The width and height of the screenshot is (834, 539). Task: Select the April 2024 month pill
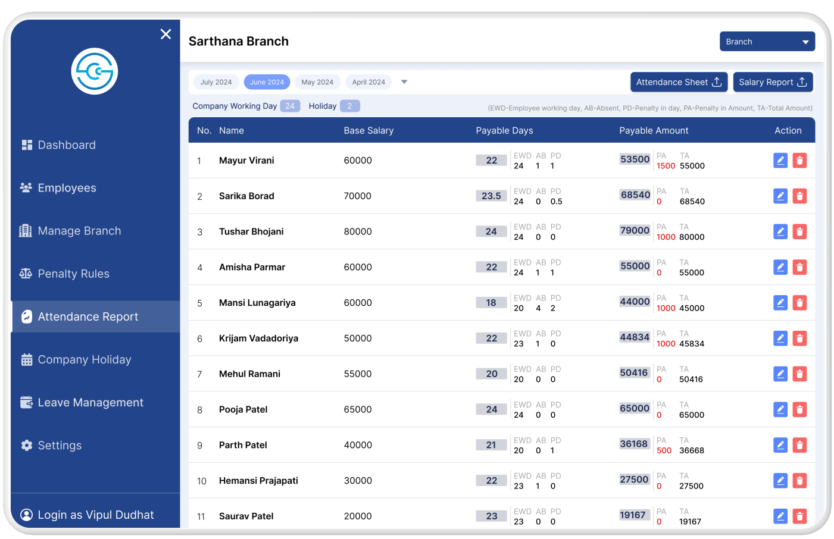[368, 82]
